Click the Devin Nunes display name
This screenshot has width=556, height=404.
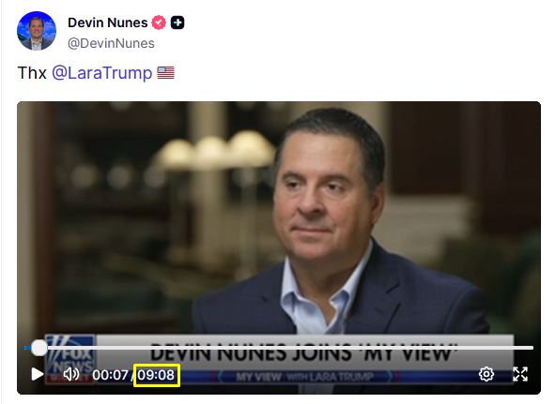click(108, 22)
